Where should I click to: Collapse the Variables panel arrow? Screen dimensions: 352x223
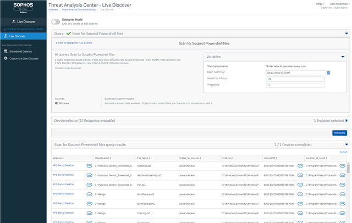pos(343,57)
